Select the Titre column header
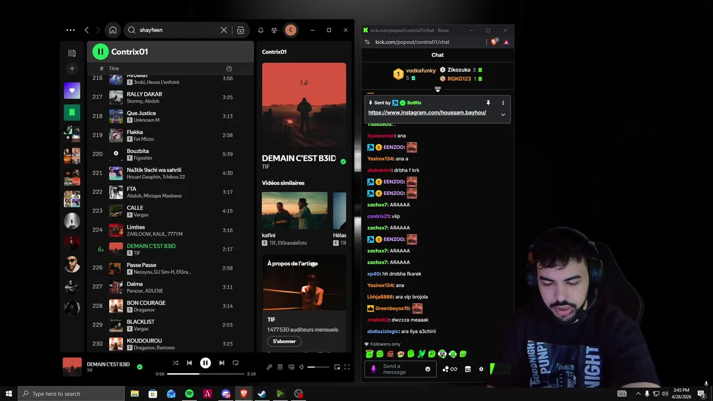 click(114, 69)
